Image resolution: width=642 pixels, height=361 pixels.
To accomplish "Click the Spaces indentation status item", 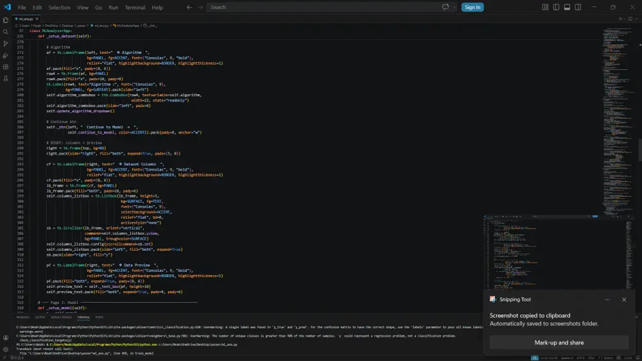I will pos(567,358).
